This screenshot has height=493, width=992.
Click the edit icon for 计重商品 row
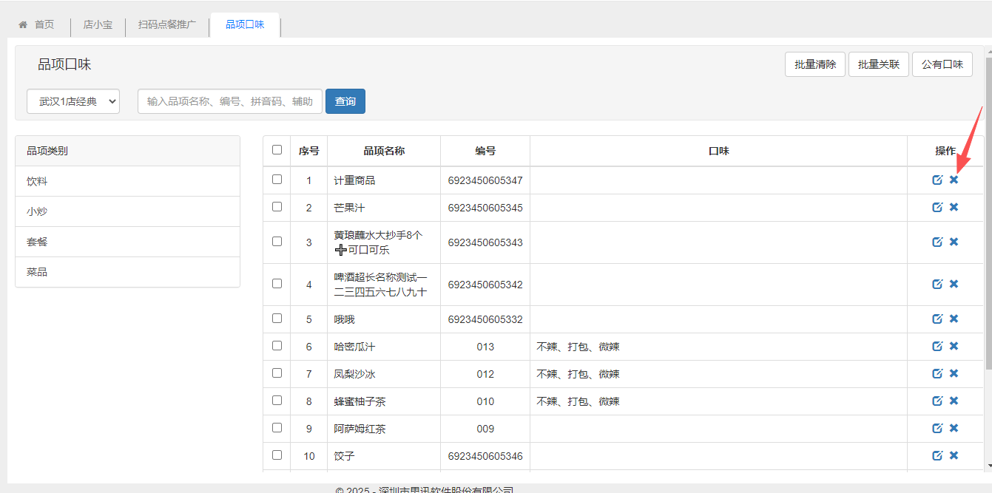[x=937, y=180]
